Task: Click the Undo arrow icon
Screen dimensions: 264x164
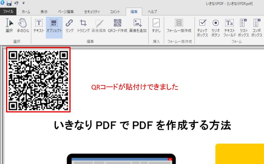Action: (16, 3)
